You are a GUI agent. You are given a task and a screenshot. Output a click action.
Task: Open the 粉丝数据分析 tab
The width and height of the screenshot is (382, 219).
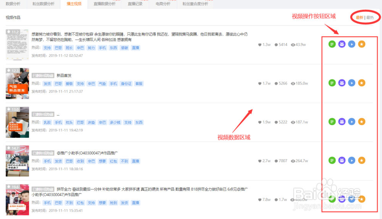44,4
